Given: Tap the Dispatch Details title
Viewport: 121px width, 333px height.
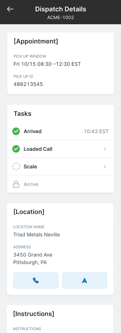Looking at the screenshot, I should 60,9.
